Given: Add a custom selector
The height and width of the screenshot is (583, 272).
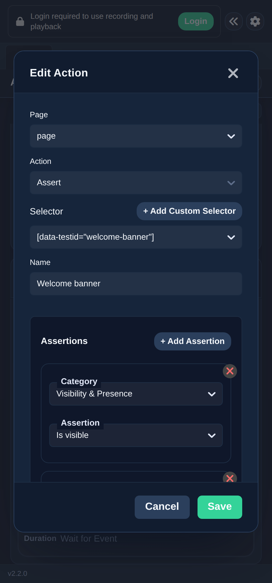Looking at the screenshot, I should pyautogui.click(x=189, y=211).
